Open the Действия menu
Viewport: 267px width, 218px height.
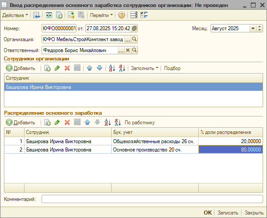[14, 15]
